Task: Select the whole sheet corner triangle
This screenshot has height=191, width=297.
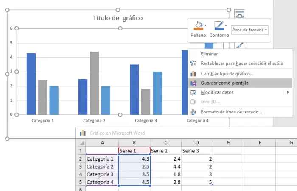Action: (82, 143)
